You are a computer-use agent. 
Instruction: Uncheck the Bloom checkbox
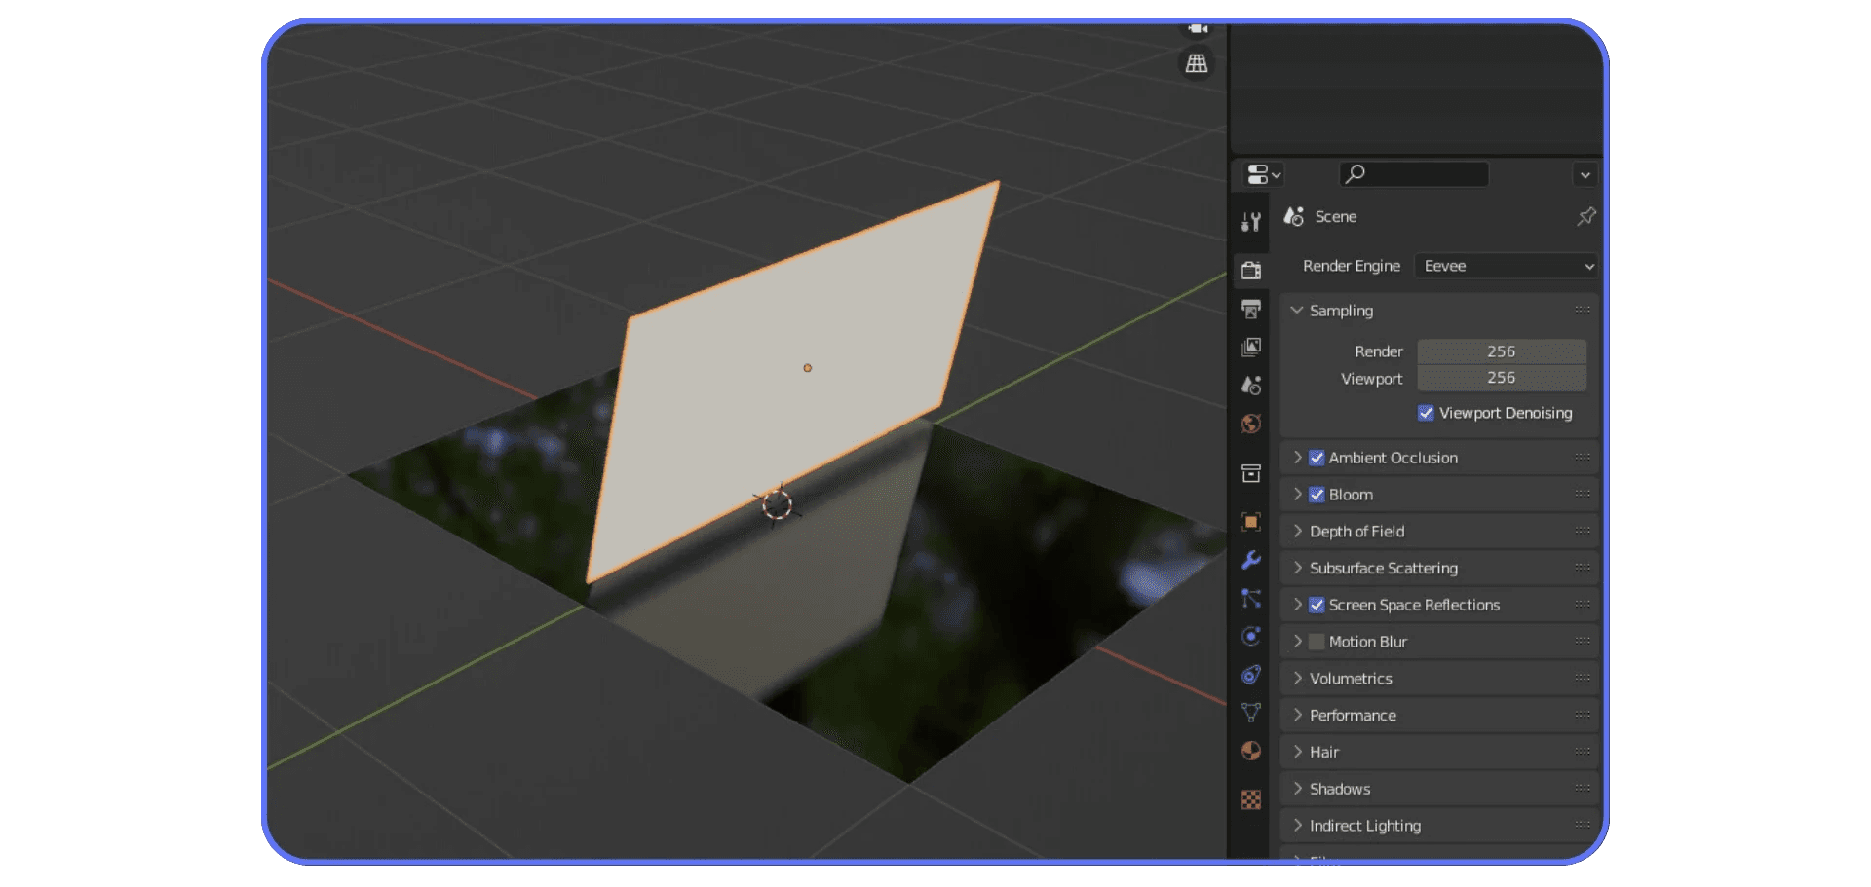click(1317, 495)
